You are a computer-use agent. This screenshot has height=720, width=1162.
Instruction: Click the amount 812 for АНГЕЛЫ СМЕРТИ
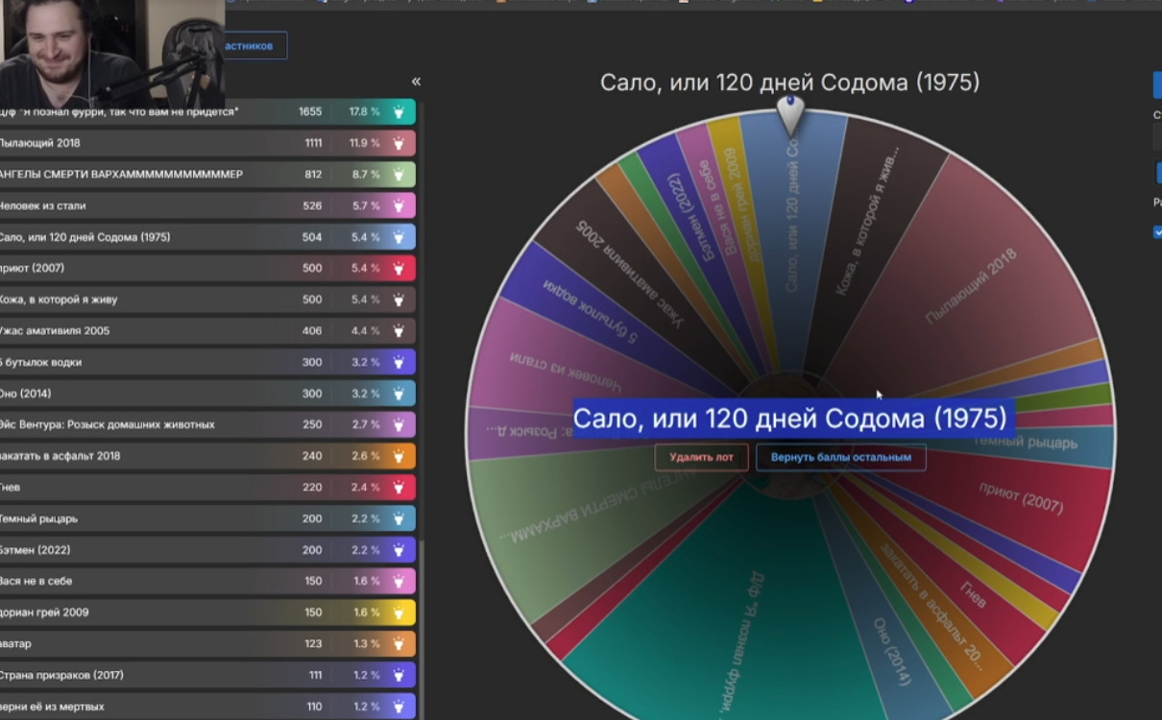pos(313,175)
